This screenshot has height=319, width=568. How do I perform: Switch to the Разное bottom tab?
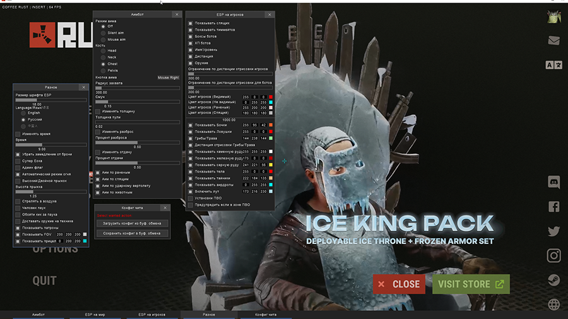(209, 315)
